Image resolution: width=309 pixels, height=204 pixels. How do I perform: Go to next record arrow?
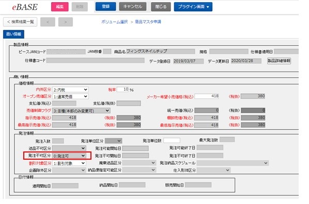[x=66, y=22]
